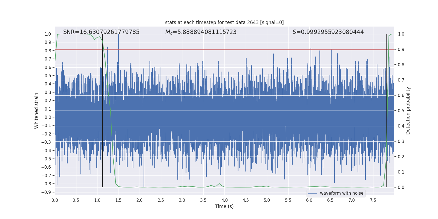Select the SNR value annotation text
The image size is (438, 219).
pos(101,32)
